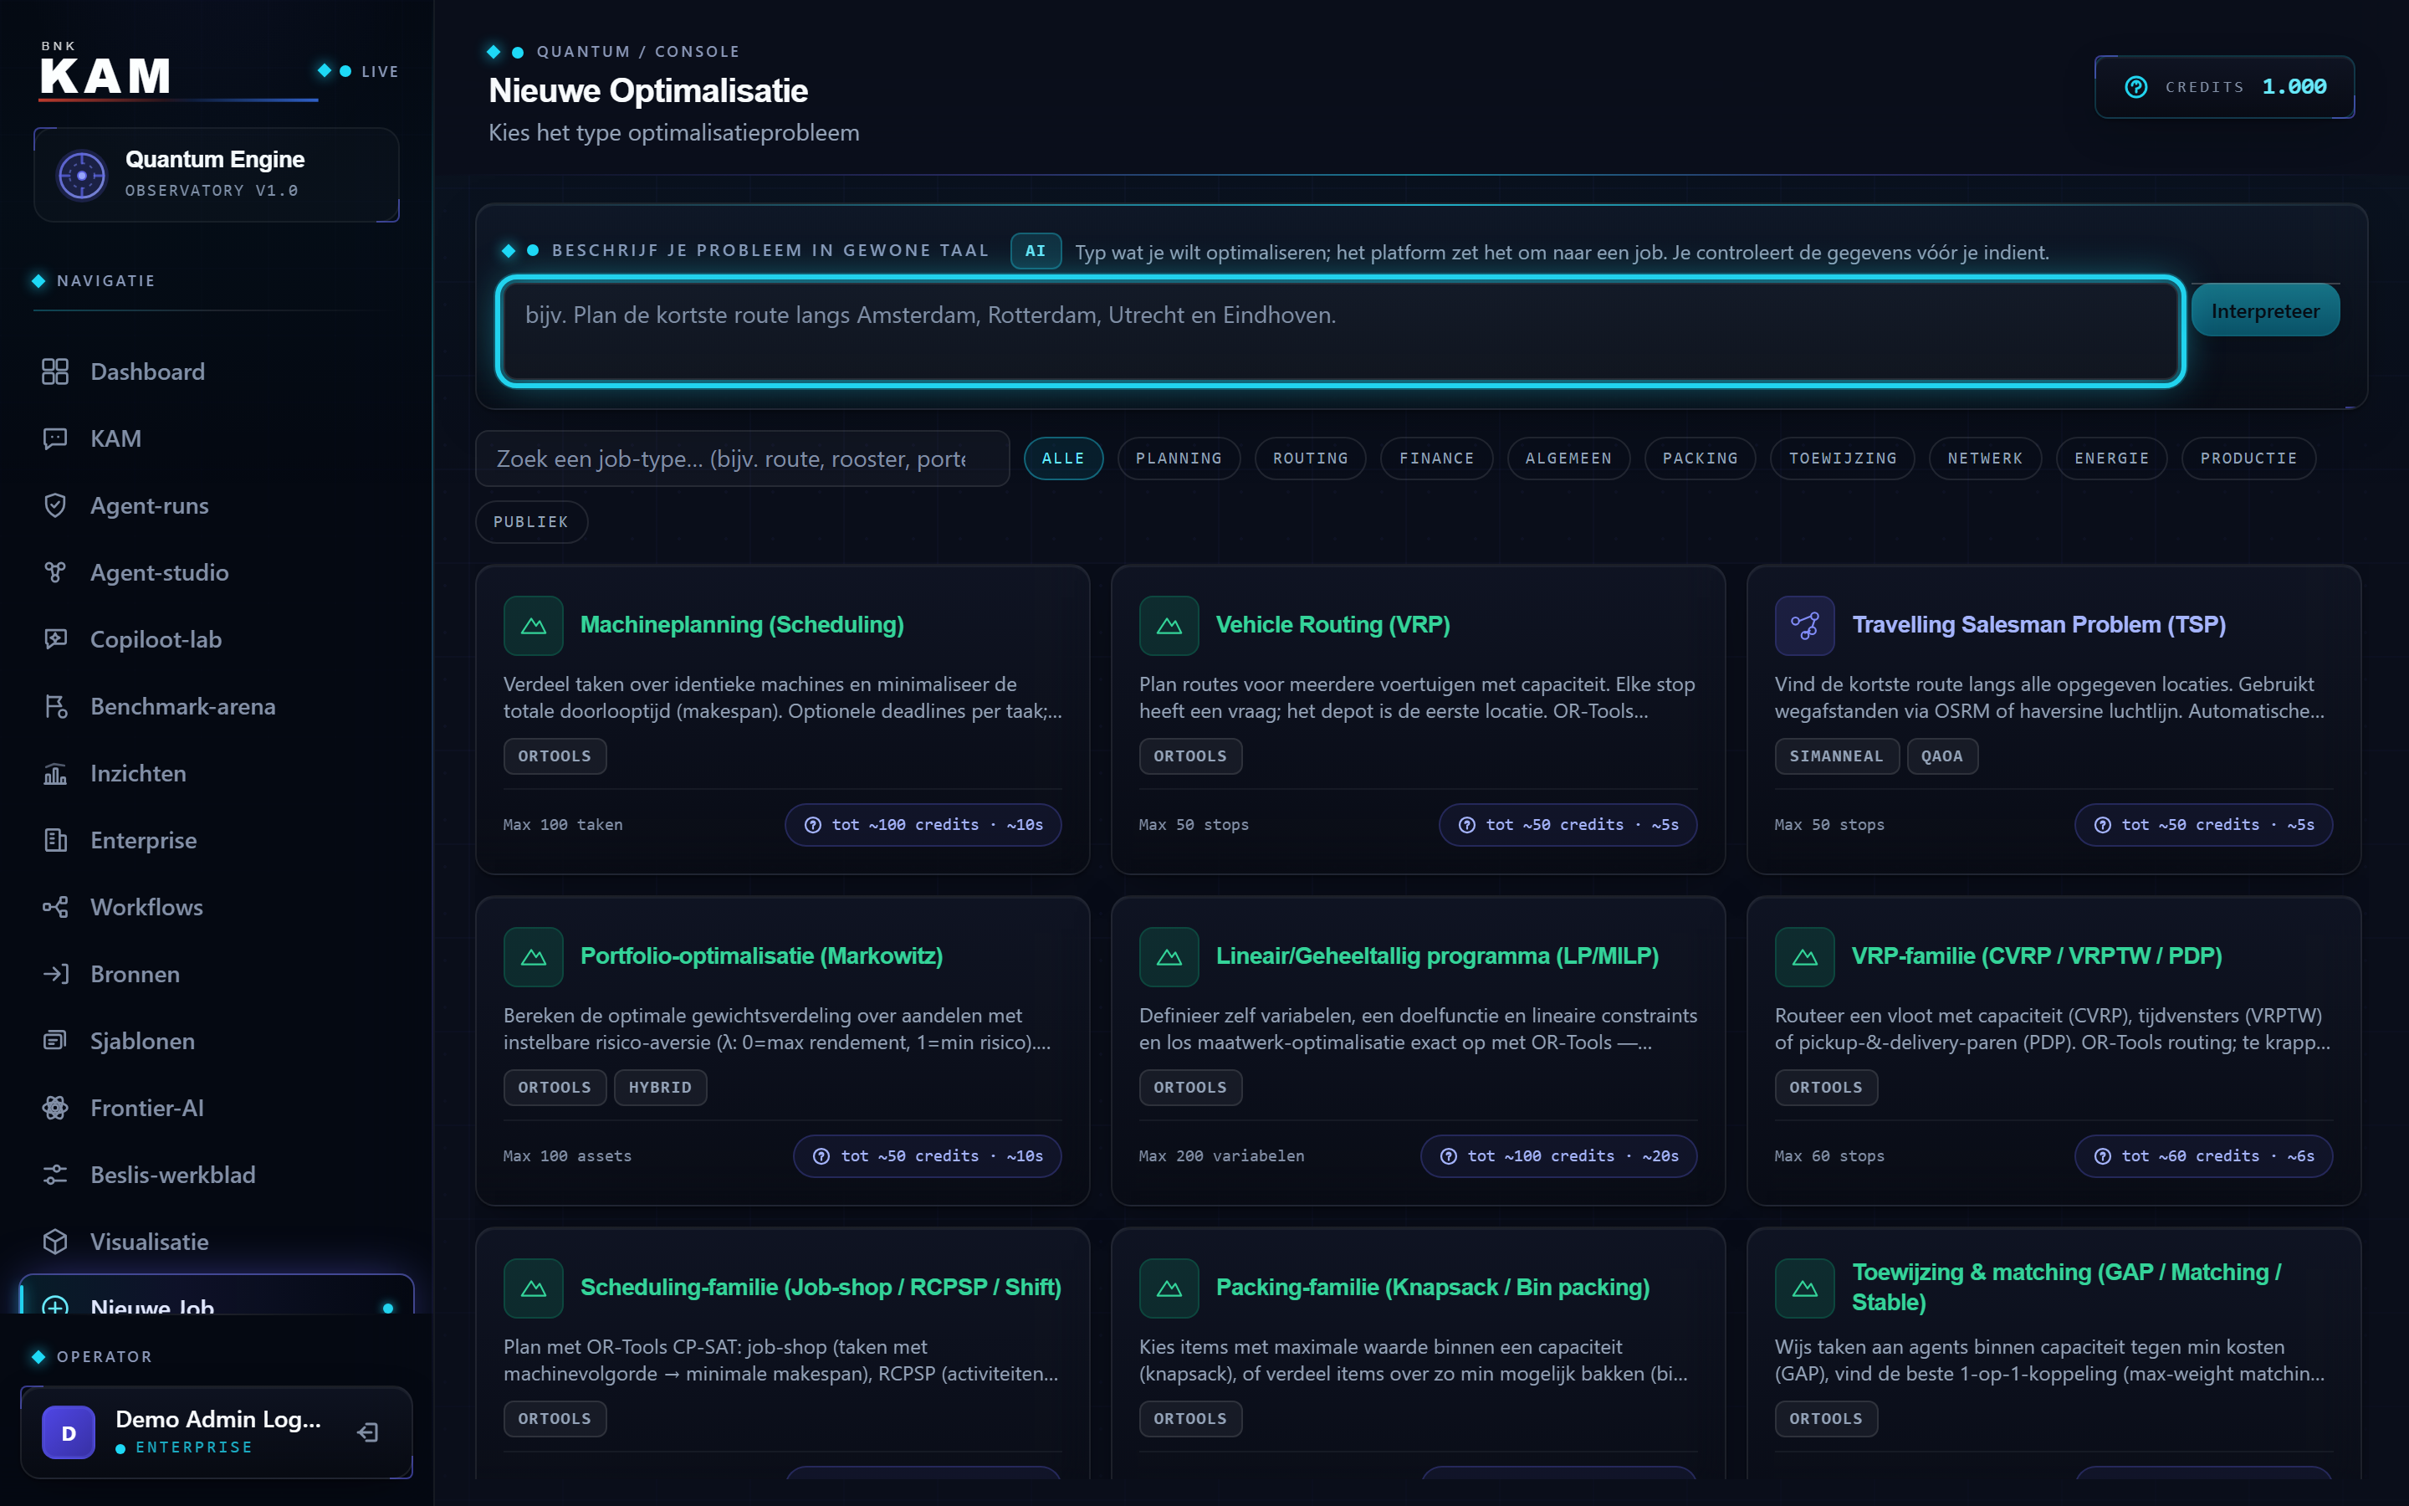Open Portfolio-optimalisatie (Markowitz) card title

coord(761,956)
